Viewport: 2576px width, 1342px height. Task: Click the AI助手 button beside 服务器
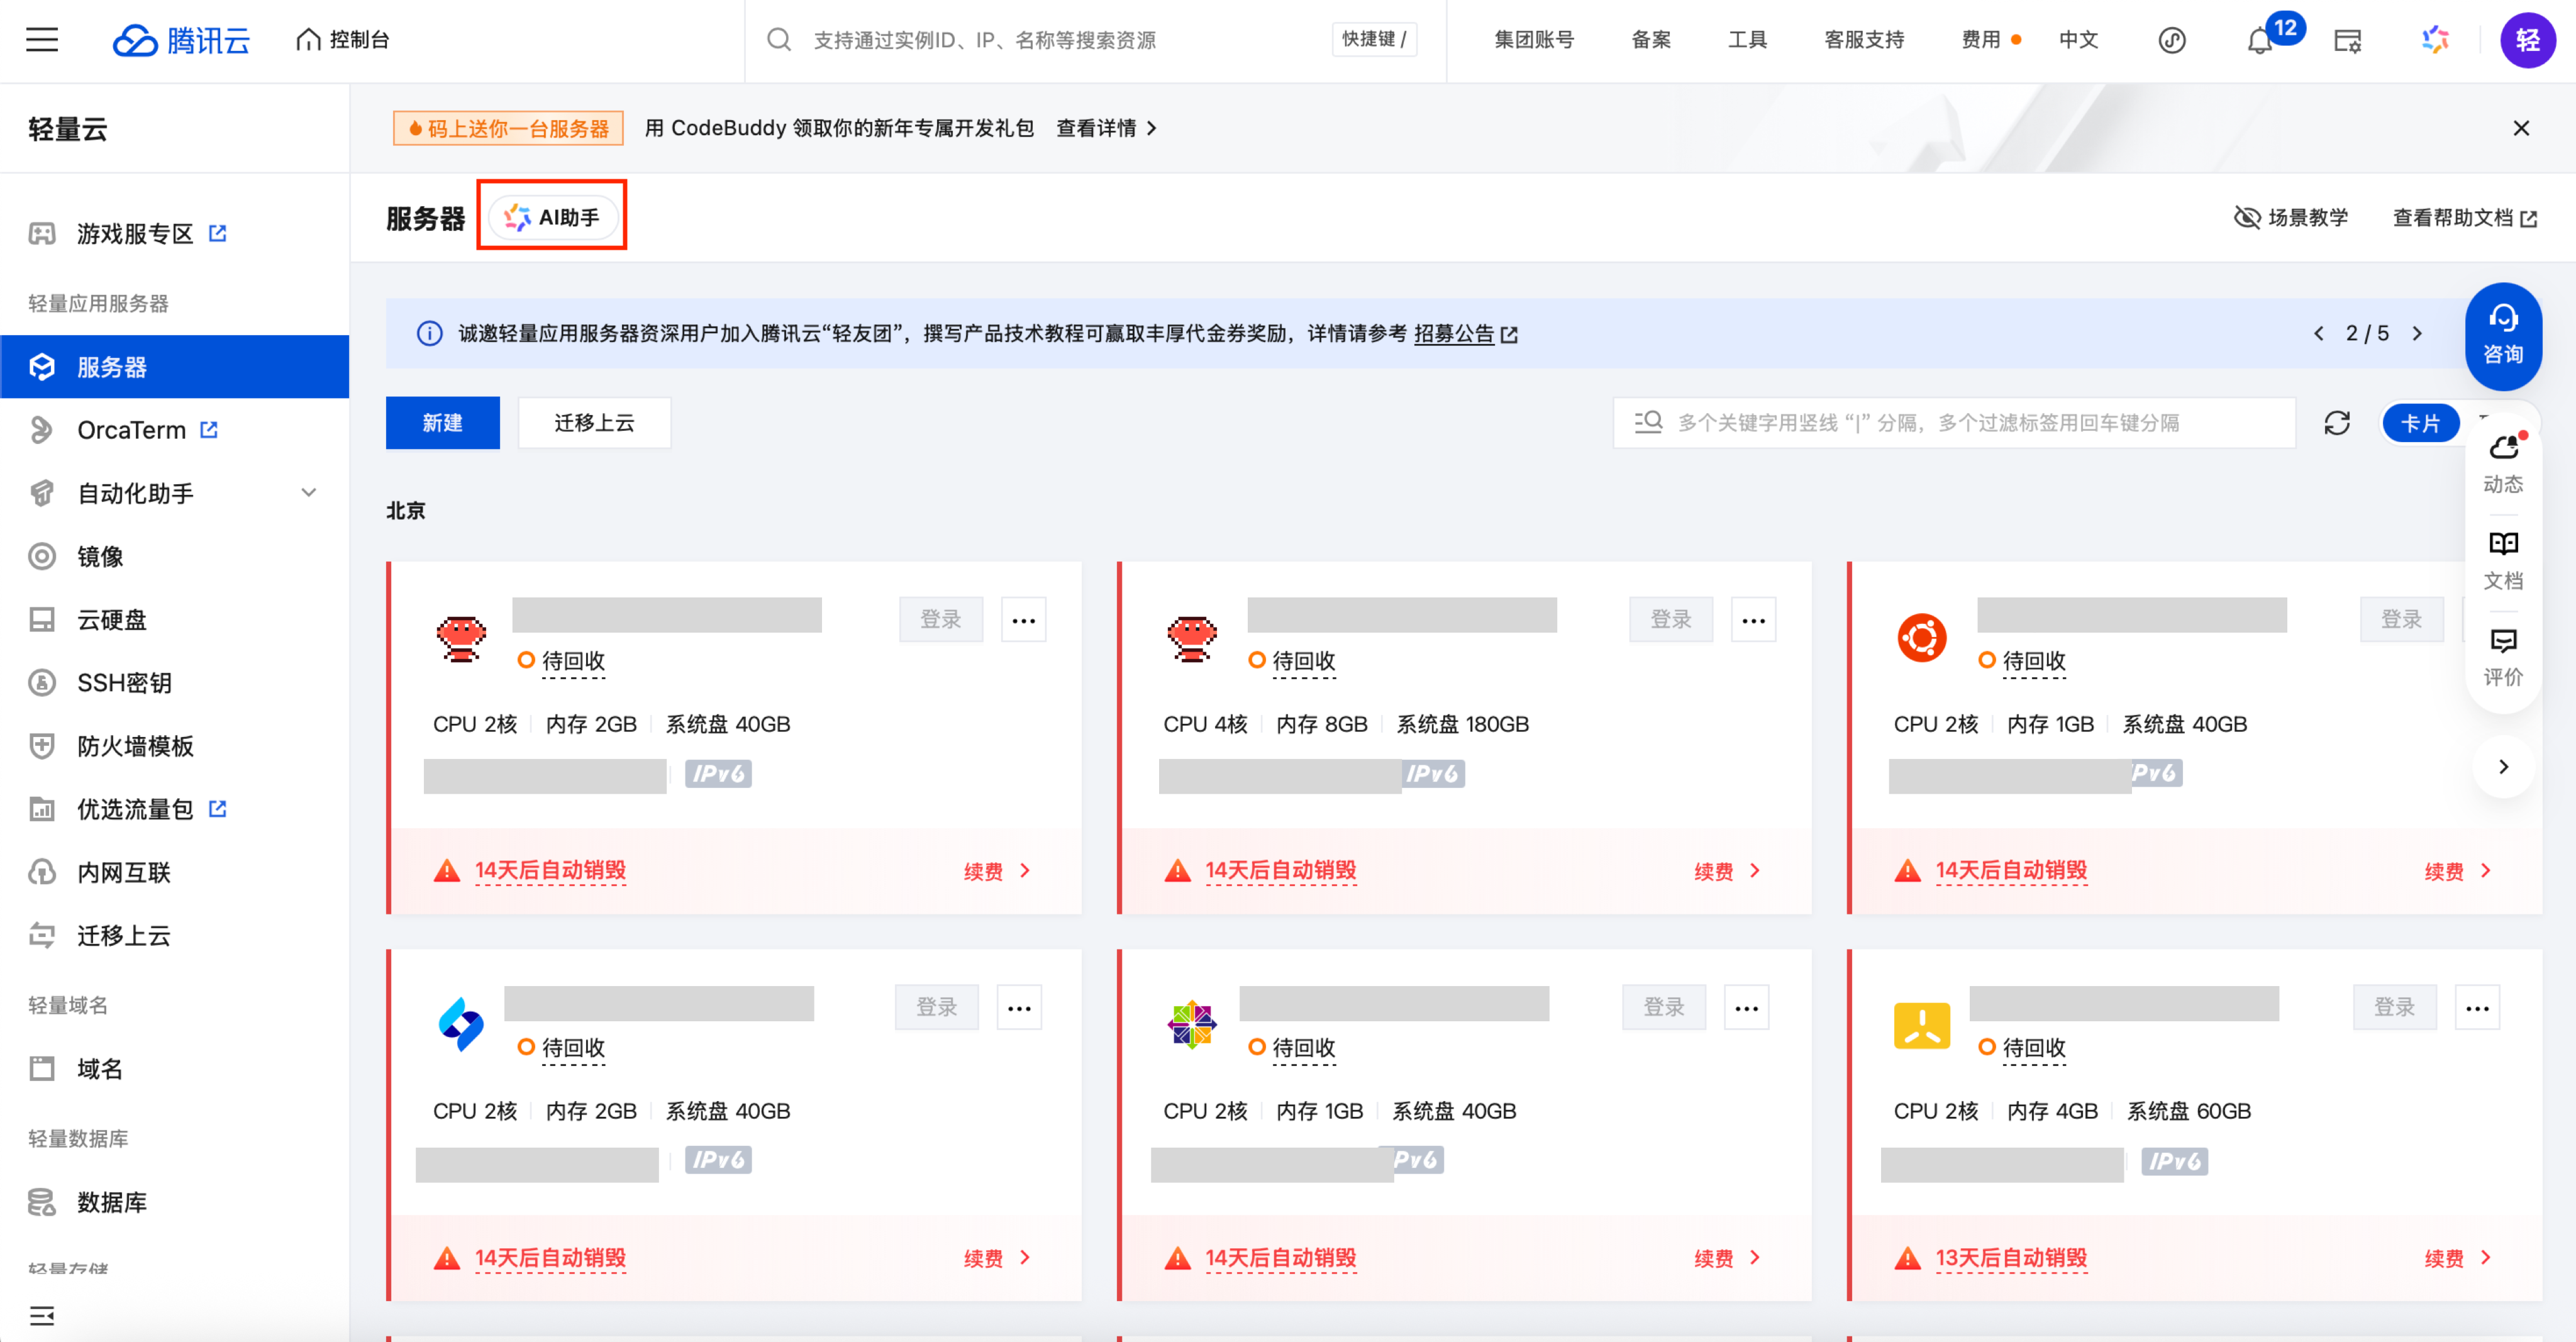(553, 217)
